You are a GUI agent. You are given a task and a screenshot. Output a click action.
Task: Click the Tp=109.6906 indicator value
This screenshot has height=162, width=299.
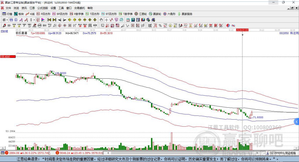[x=38, y=33]
